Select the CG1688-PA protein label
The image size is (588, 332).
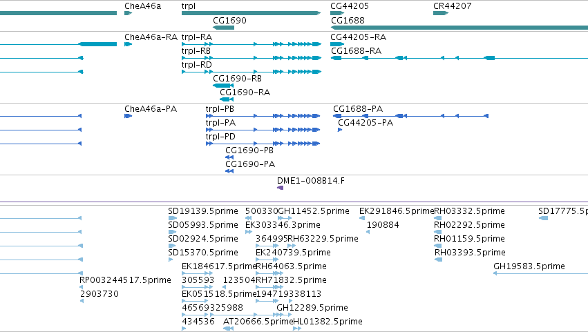point(358,109)
